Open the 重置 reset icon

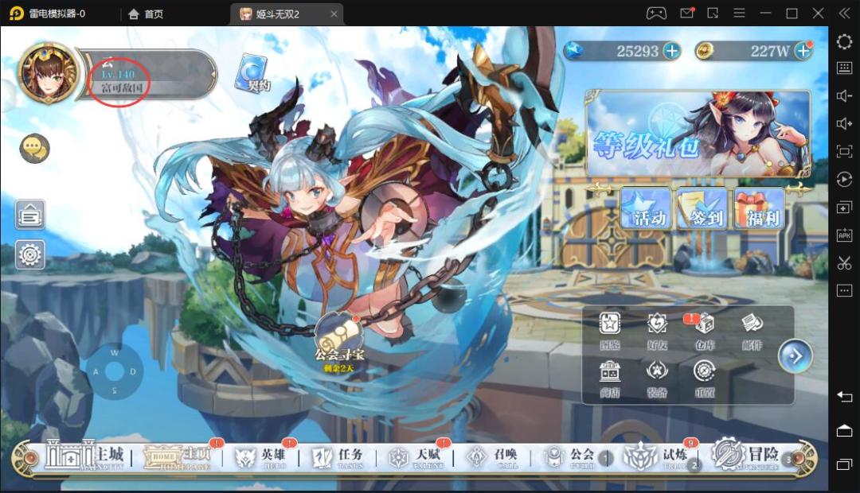pos(704,379)
